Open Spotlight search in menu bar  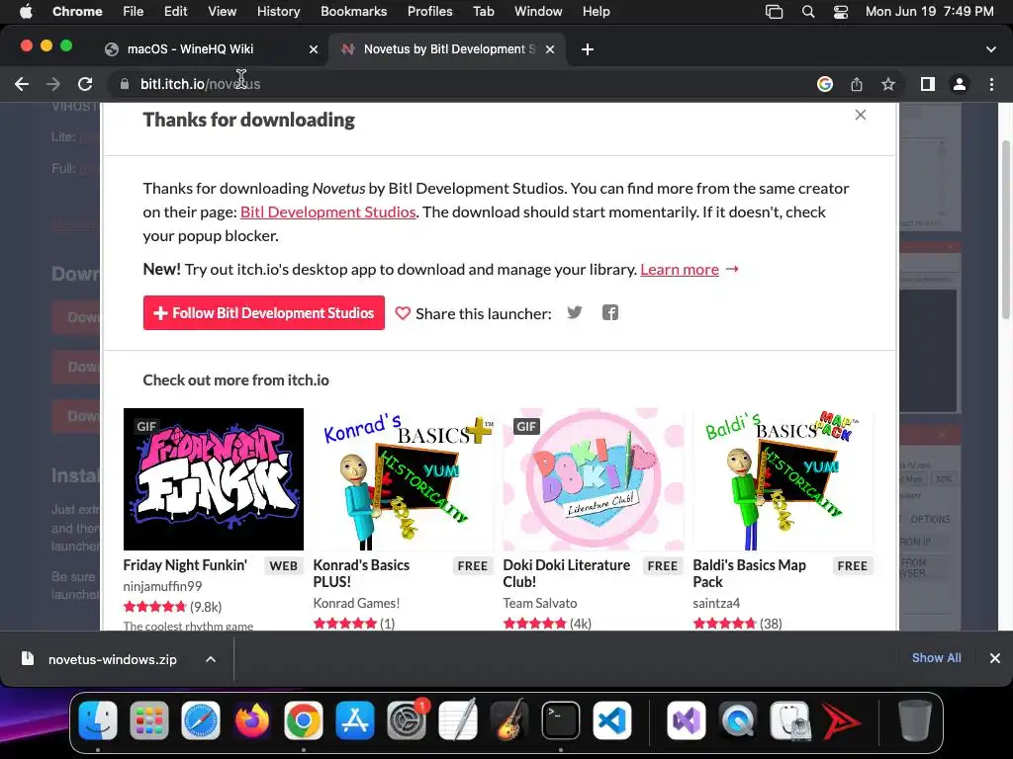click(x=808, y=12)
